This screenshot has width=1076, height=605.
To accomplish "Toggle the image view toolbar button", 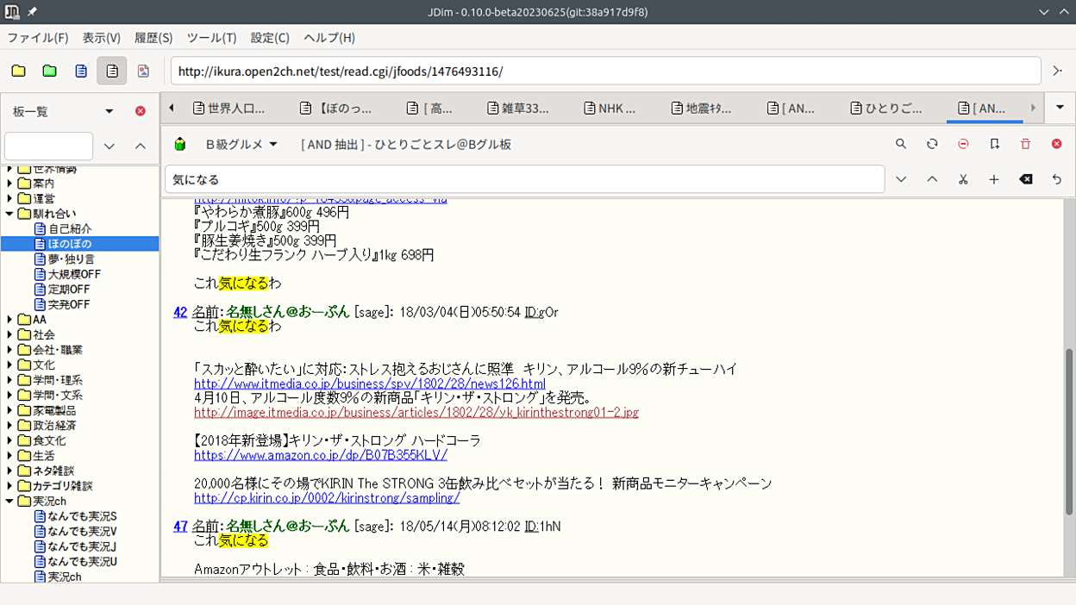I will pos(143,71).
